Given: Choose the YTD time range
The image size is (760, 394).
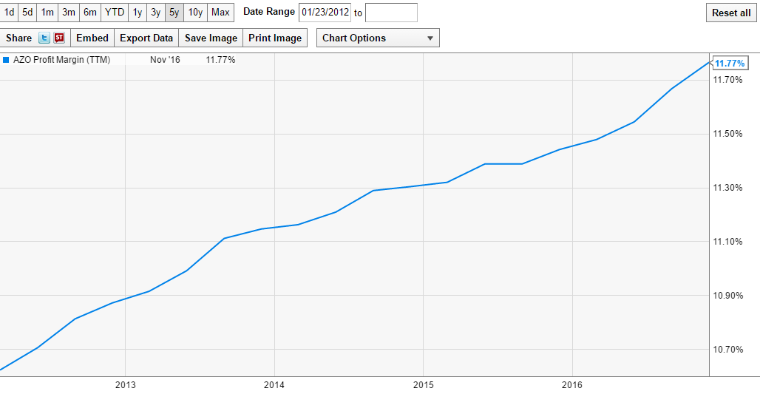Looking at the screenshot, I should pyautogui.click(x=115, y=13).
